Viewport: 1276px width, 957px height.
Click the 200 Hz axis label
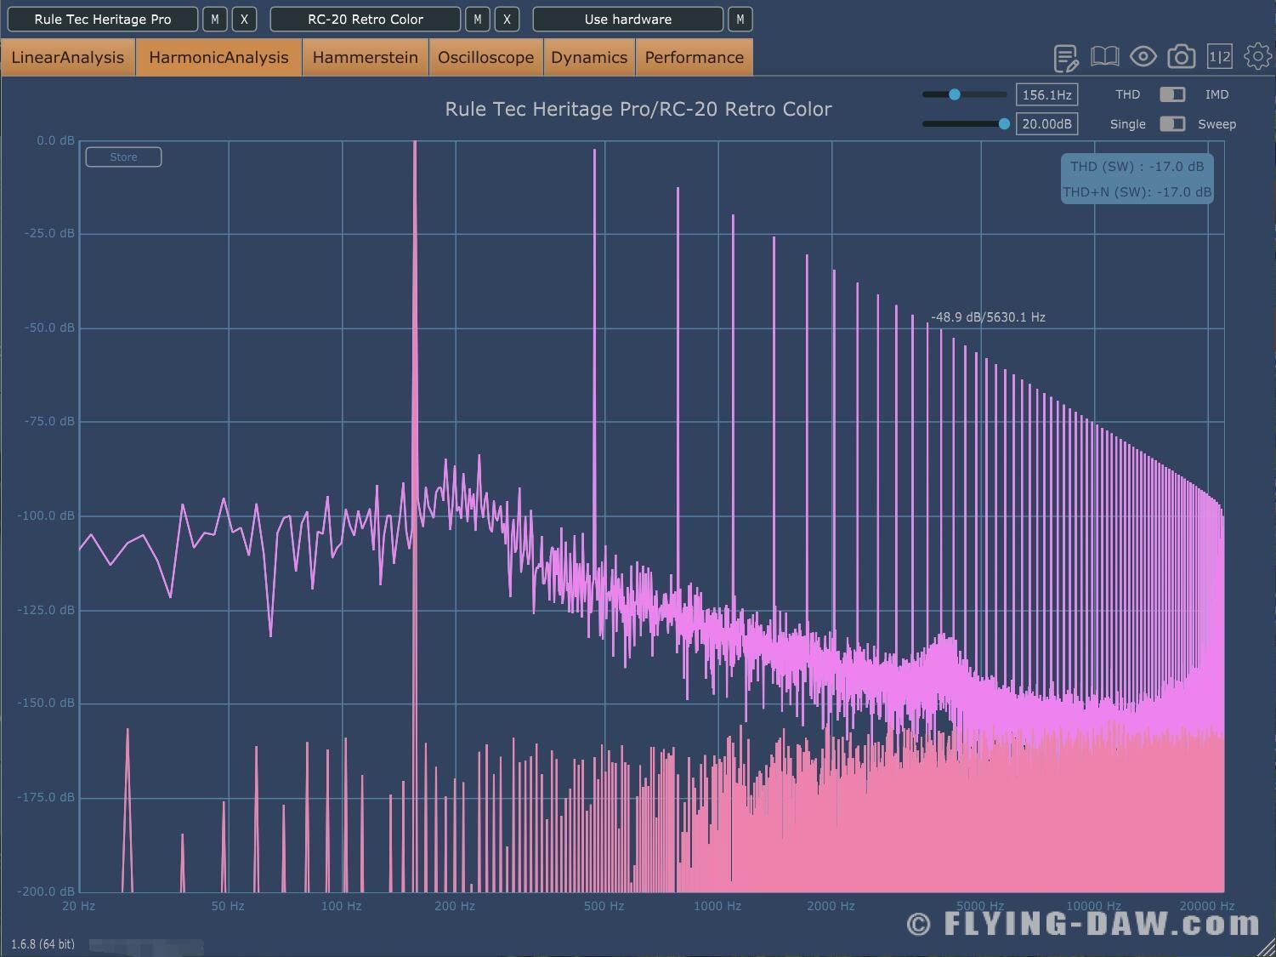tap(455, 906)
